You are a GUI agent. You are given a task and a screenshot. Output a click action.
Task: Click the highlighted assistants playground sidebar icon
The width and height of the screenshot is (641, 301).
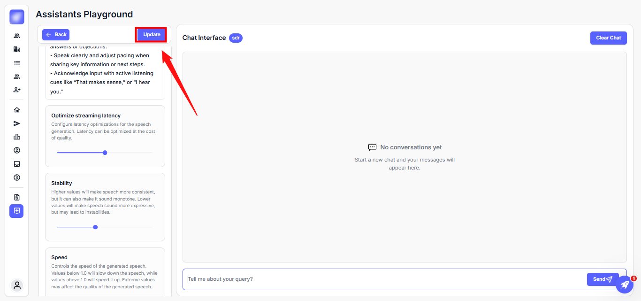tap(17, 211)
